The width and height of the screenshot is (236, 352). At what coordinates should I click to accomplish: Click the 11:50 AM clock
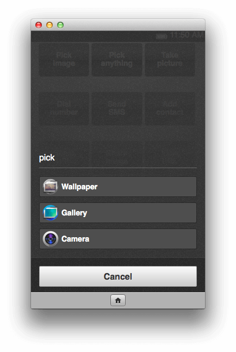click(187, 35)
